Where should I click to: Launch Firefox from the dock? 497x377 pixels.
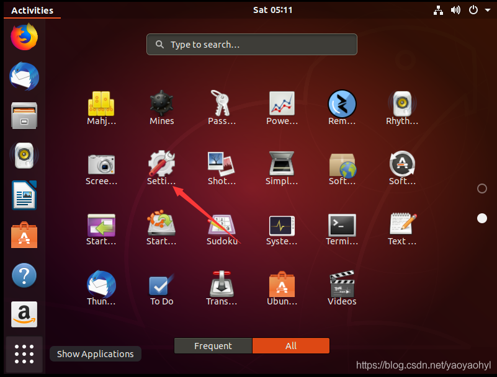[24, 37]
